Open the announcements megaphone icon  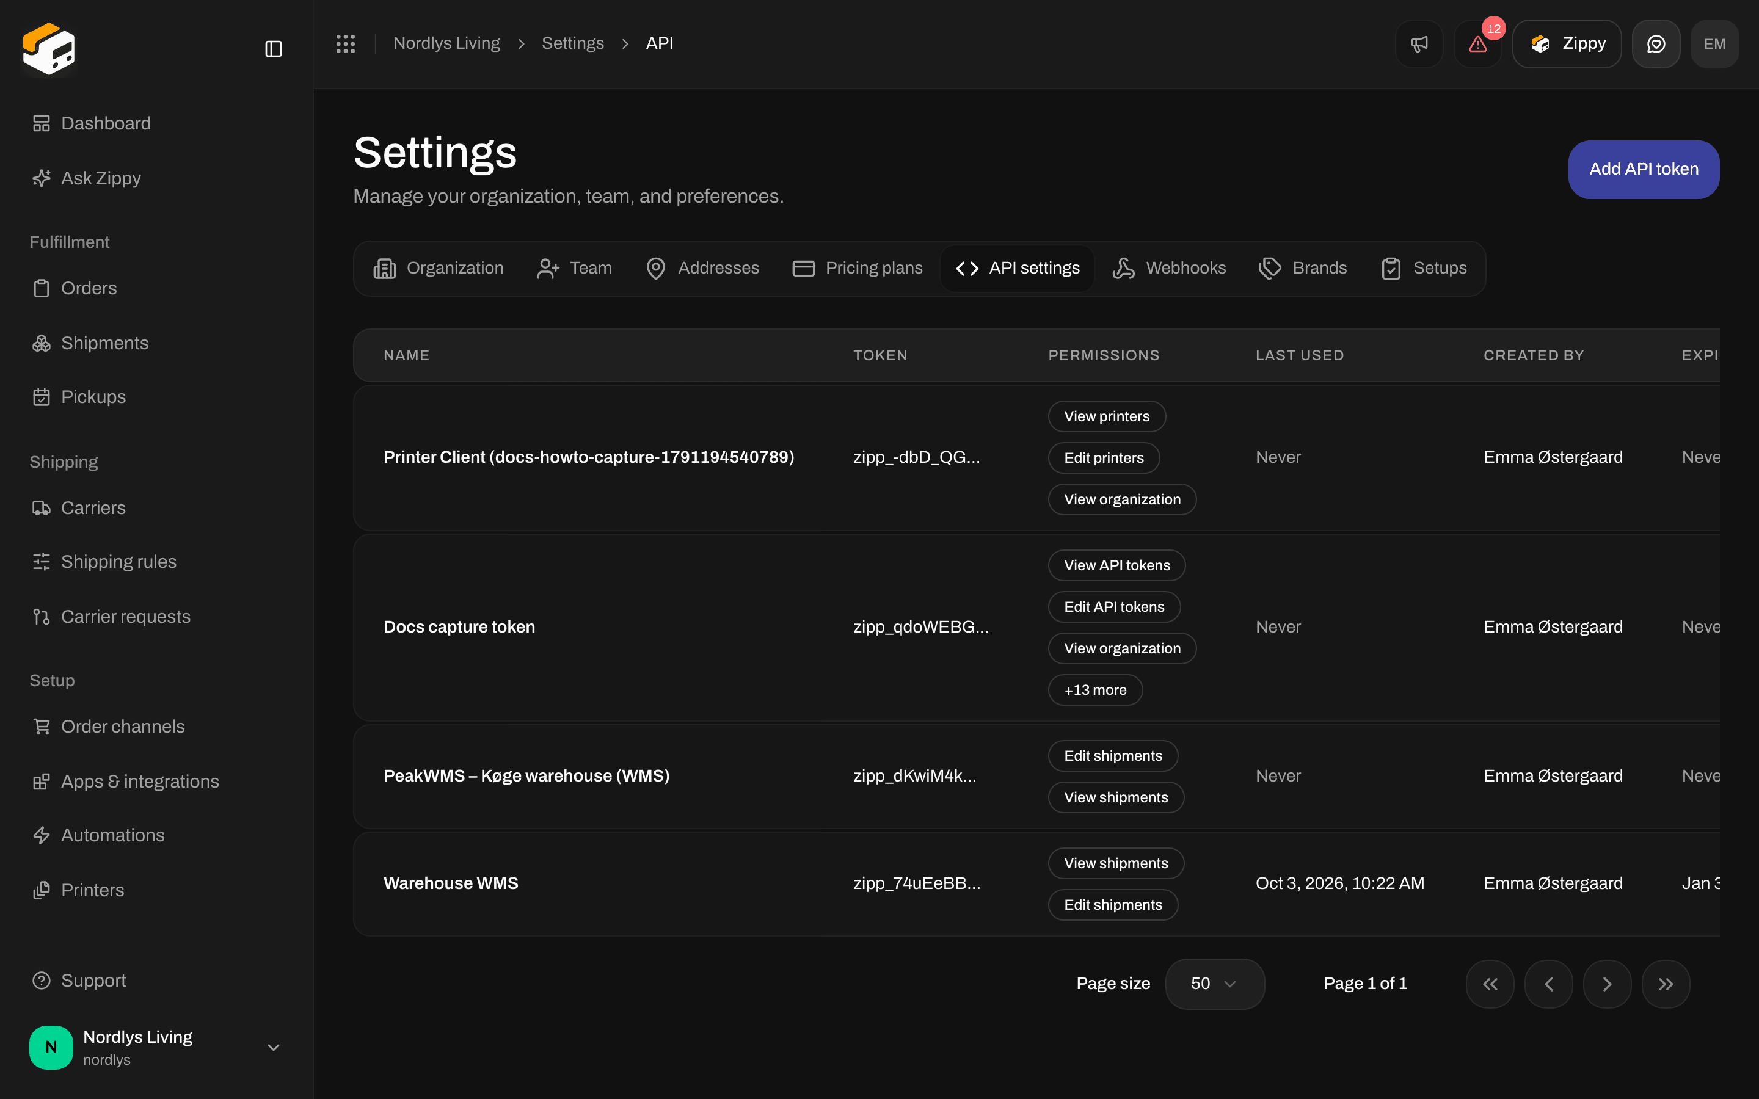pyautogui.click(x=1419, y=43)
